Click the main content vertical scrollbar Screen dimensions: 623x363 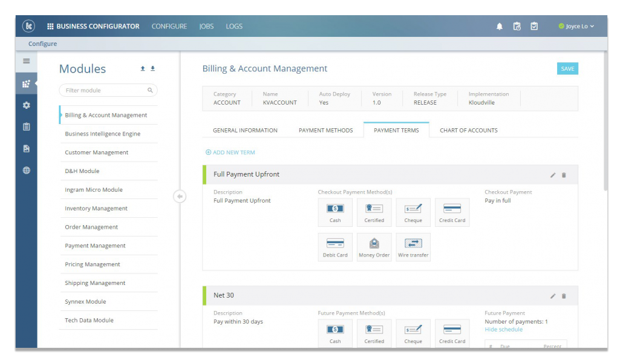(605, 121)
